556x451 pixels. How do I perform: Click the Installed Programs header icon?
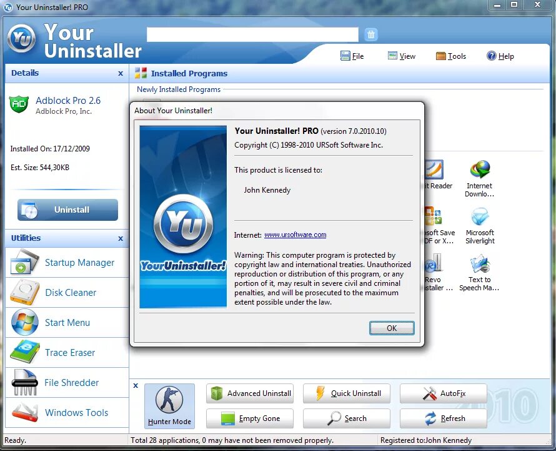[141, 73]
